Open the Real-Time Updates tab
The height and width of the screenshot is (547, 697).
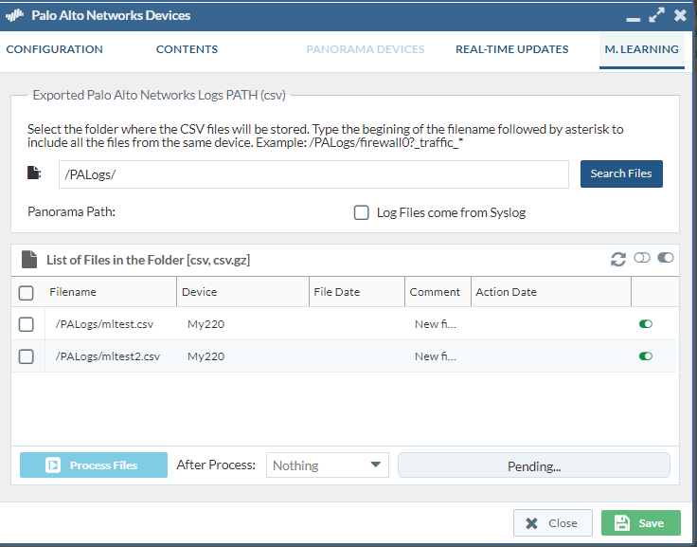point(511,49)
